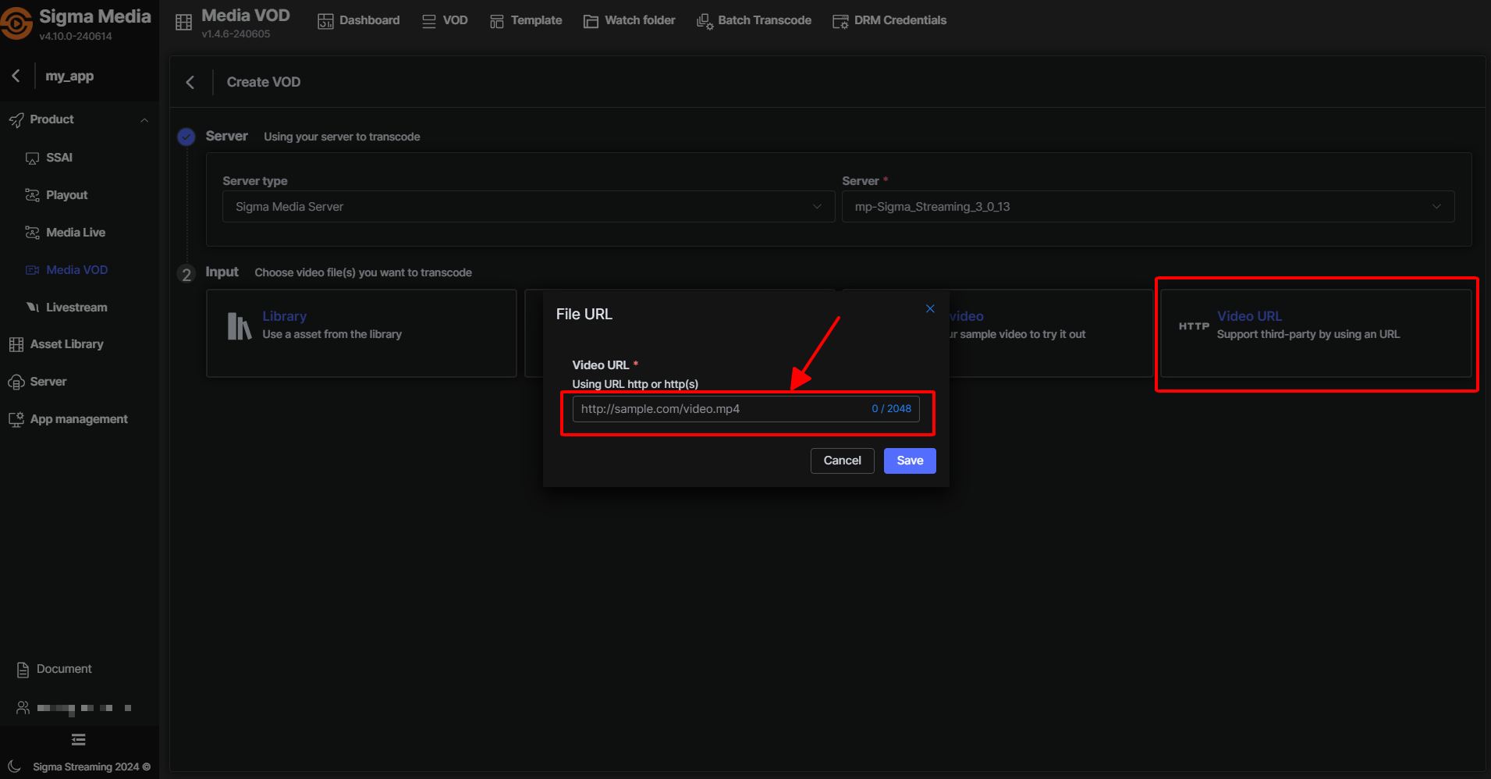This screenshot has width=1491, height=779.
Task: Open the Dashboard tab
Action: pos(359,20)
